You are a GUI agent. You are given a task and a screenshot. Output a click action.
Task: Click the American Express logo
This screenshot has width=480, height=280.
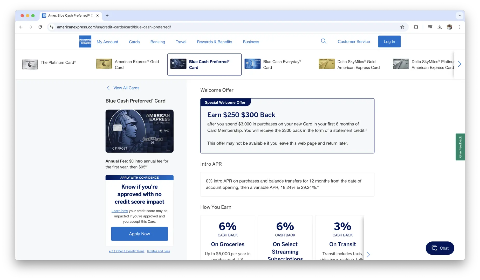pyautogui.click(x=85, y=41)
